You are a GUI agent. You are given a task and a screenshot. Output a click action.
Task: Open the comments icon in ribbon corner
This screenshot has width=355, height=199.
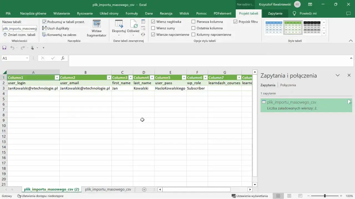point(348,13)
